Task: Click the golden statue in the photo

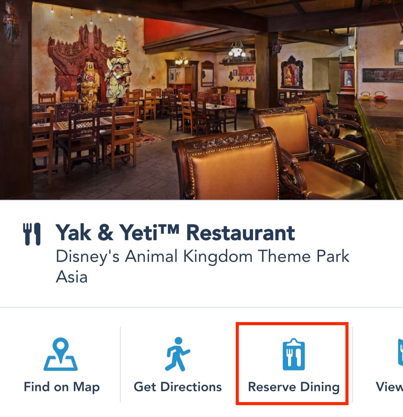Action: [x=118, y=69]
